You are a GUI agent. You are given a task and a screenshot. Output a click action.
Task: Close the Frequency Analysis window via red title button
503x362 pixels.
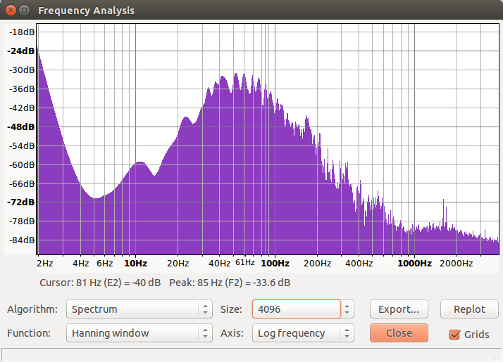(11, 11)
